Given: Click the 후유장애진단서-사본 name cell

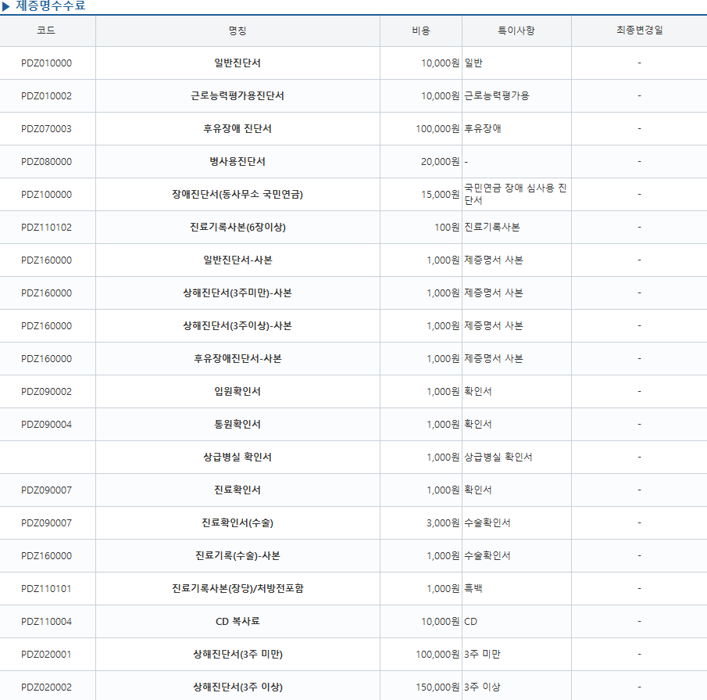Looking at the screenshot, I should pyautogui.click(x=237, y=359).
